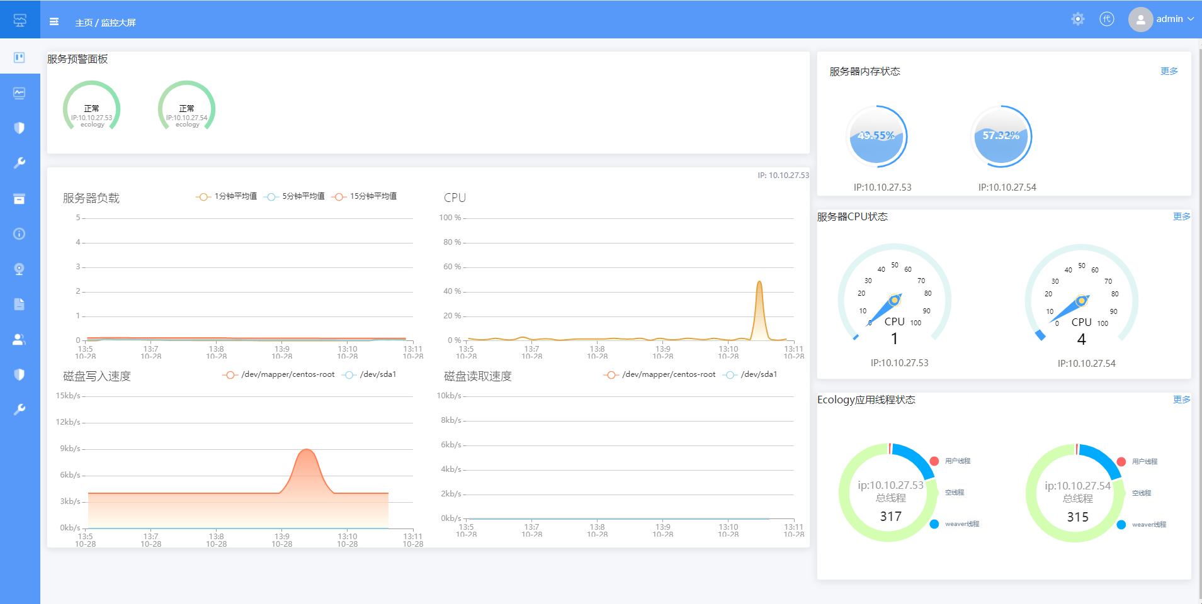
Task: Go to 主页 breadcrumb link
Action: tap(84, 23)
